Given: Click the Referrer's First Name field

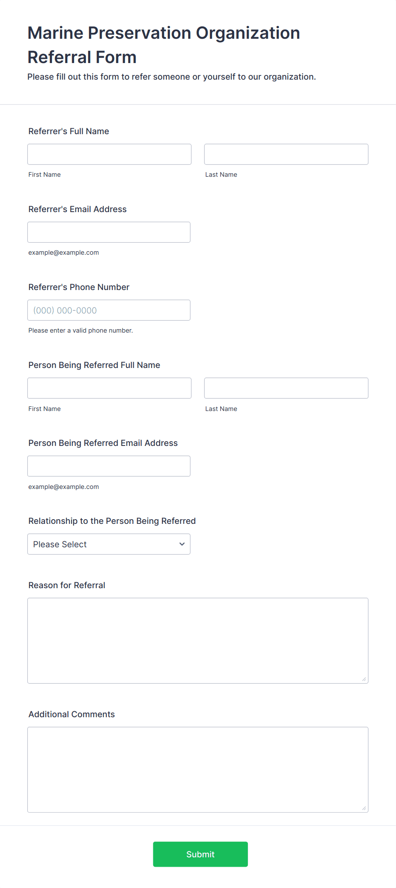Looking at the screenshot, I should click(x=109, y=154).
